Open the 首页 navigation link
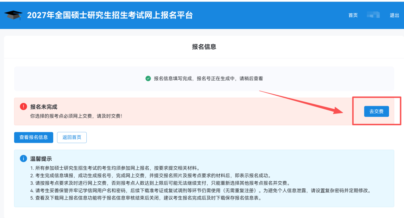 (x=353, y=15)
